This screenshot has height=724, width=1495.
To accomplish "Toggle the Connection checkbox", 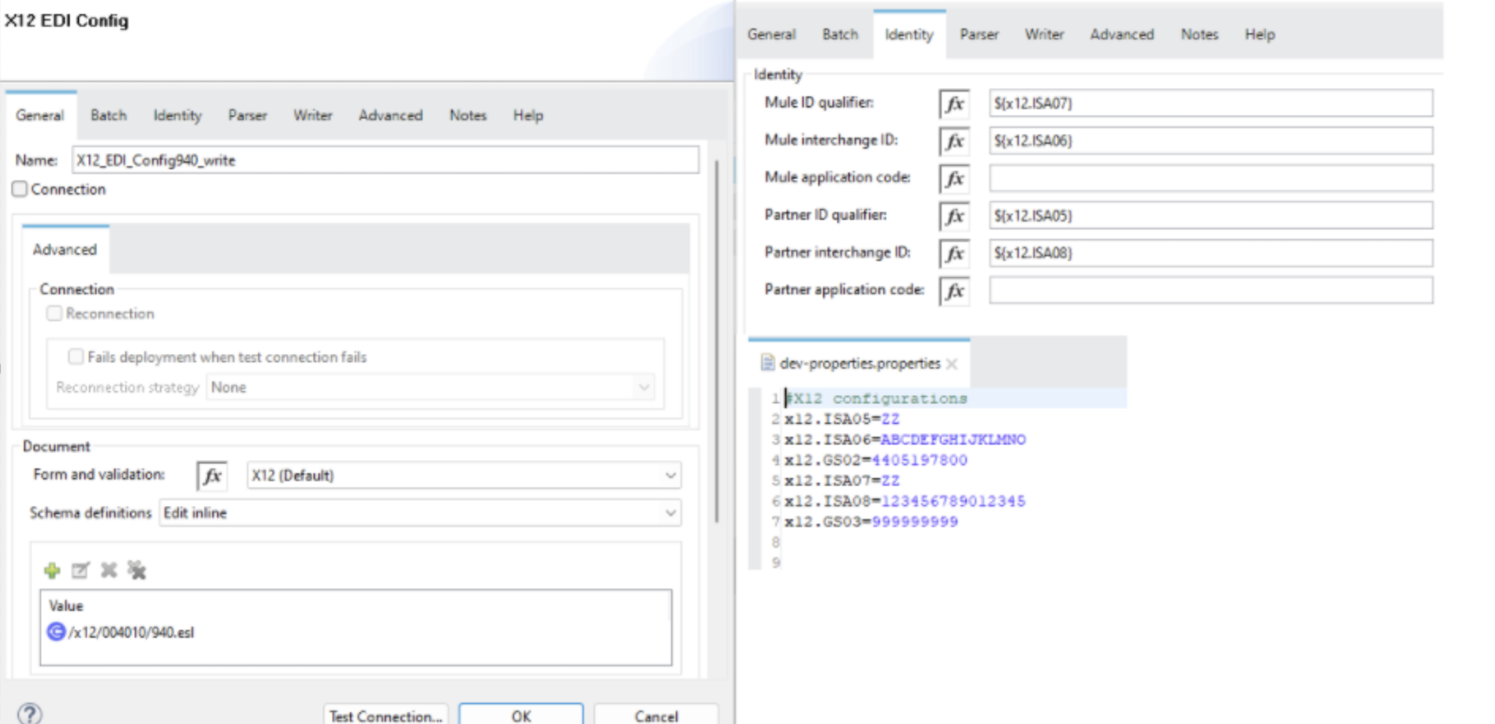I will click(x=20, y=189).
